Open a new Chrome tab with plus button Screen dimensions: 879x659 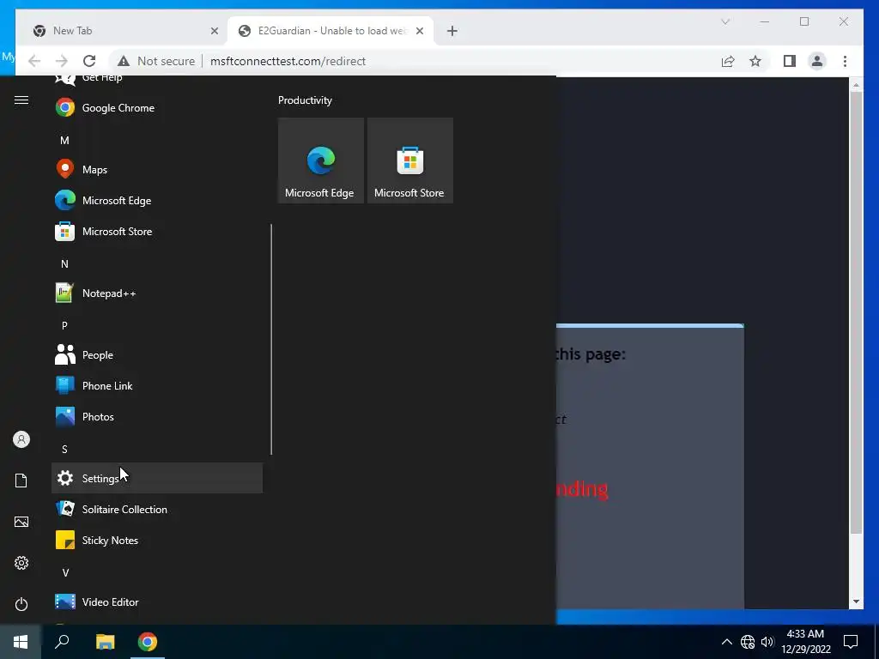tap(452, 31)
